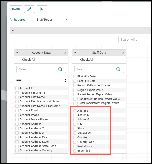Click Account Data search magnifier icon
Viewport: 152px width, 164px height.
(x=60, y=69)
